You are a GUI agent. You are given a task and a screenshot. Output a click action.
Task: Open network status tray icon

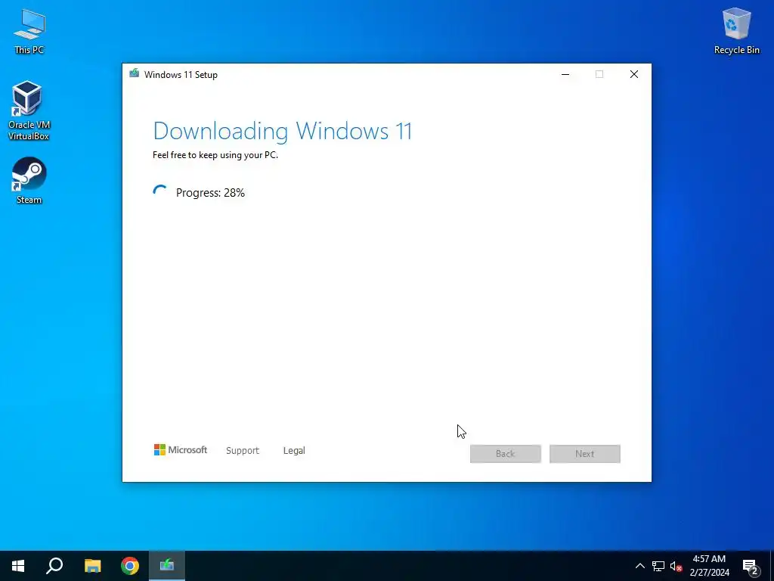(x=658, y=566)
